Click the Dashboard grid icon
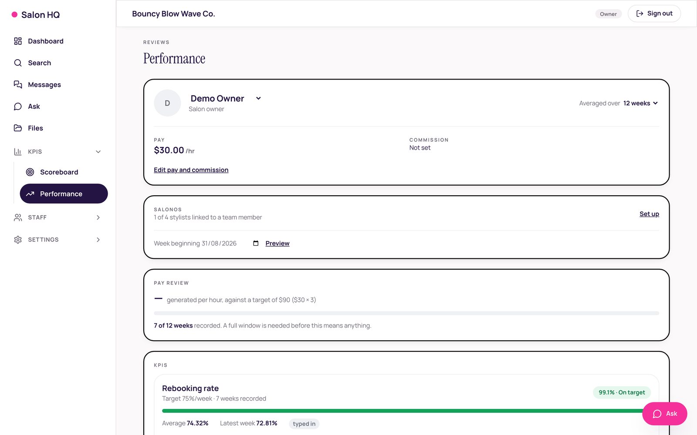 (18, 41)
